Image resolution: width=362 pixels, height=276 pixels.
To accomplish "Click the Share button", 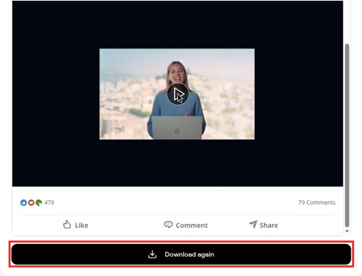I will click(x=263, y=225).
